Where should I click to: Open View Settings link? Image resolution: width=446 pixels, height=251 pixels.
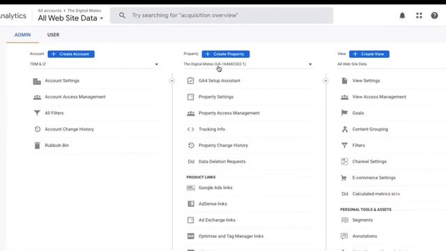(x=366, y=81)
